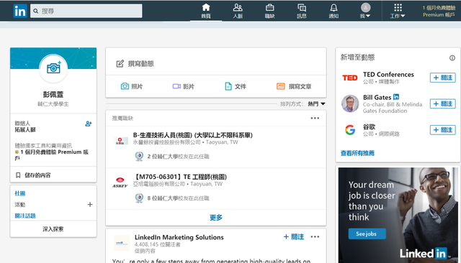Viewport: 461px width, 263px height.
Task: Follow 谷歌 (Google)
Action: click(443, 129)
